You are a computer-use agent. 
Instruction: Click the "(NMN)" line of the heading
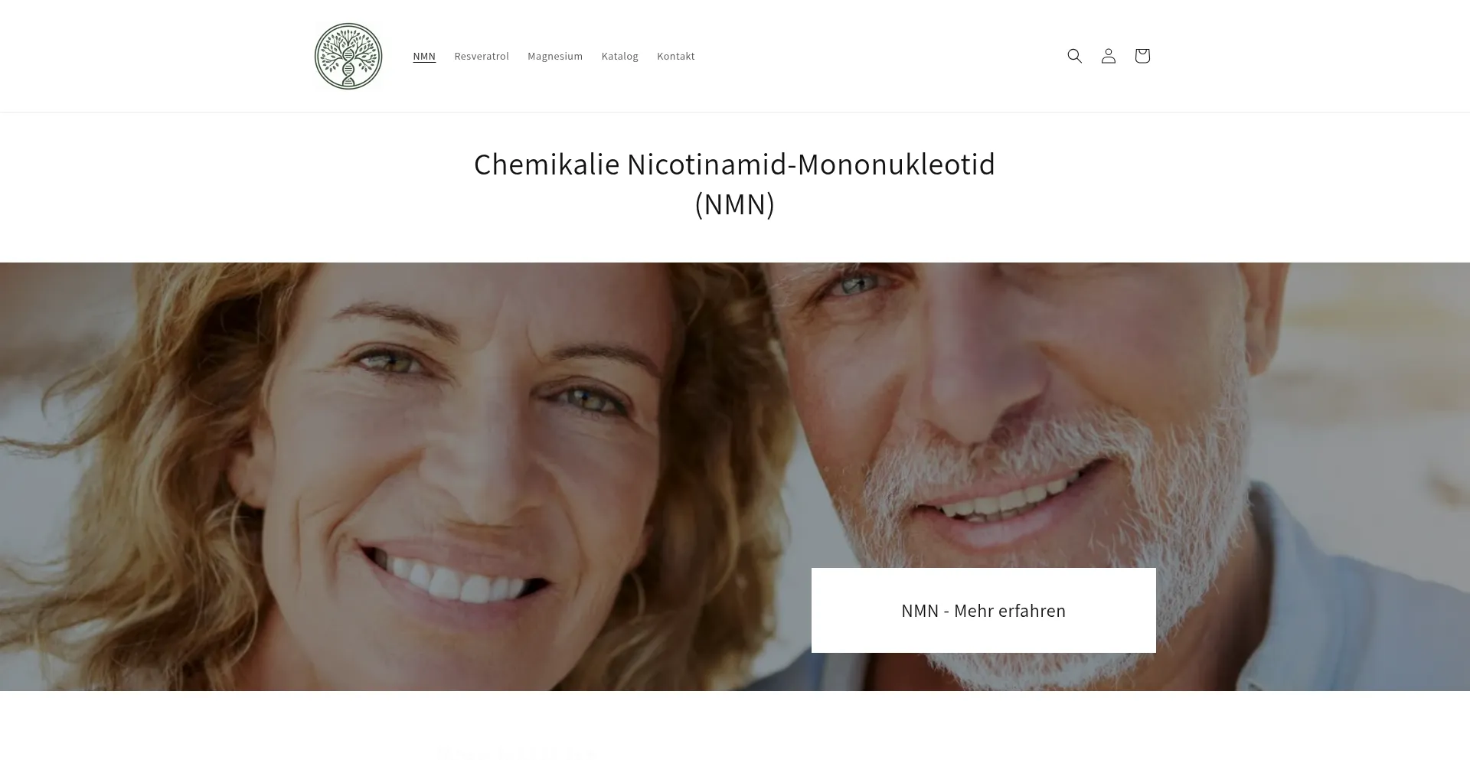pos(734,204)
